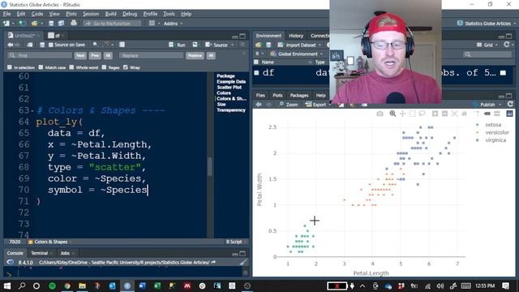Enable the Match case checkbox
The width and height of the screenshot is (519, 292).
(x=41, y=67)
